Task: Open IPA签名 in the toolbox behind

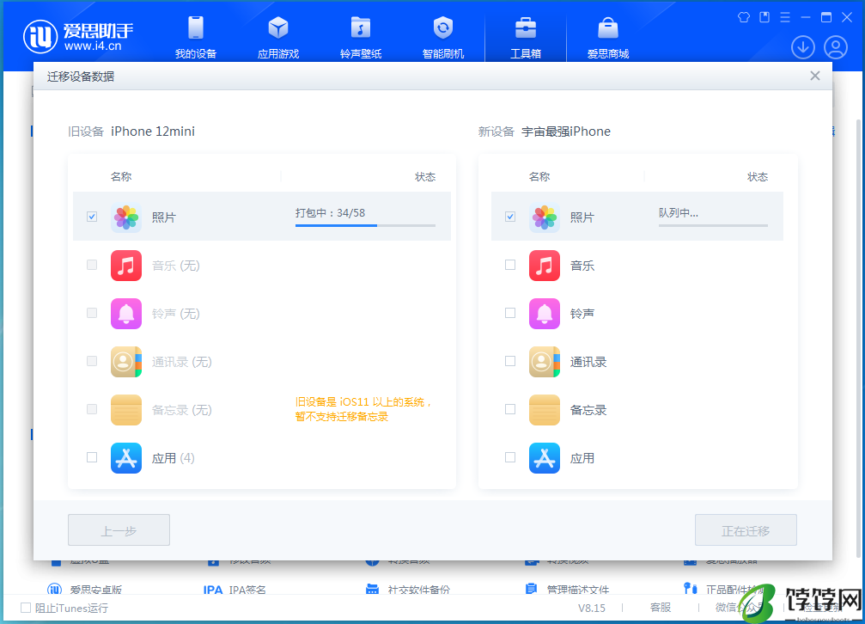Action: point(247,590)
